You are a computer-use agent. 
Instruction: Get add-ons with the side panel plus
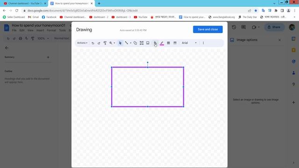(x=293, y=103)
